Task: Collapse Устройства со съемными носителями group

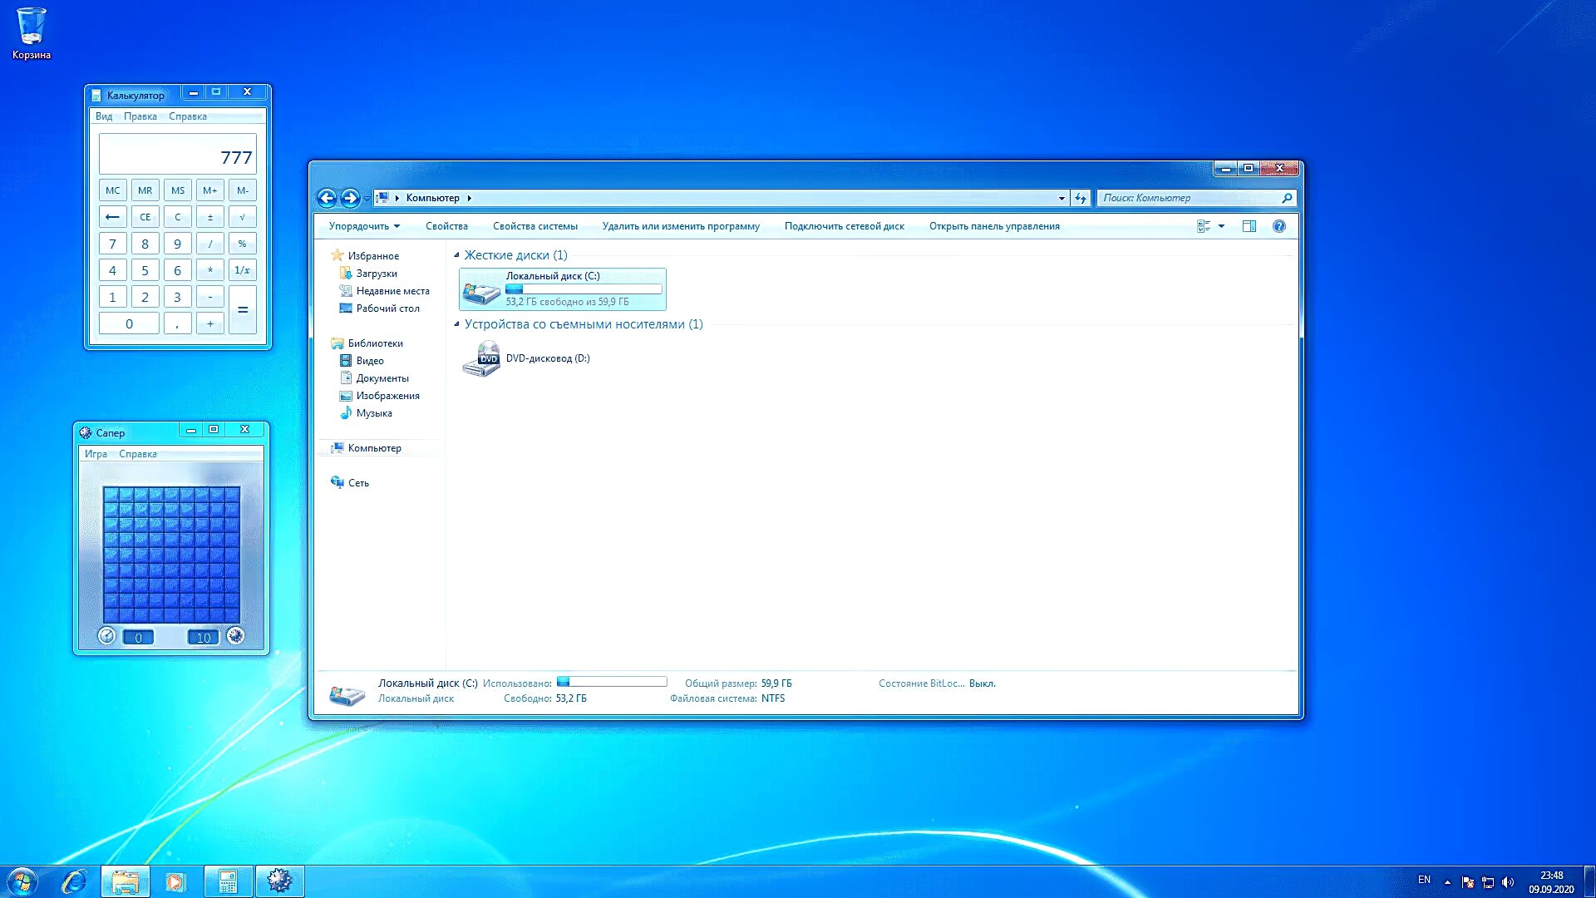Action: [456, 324]
